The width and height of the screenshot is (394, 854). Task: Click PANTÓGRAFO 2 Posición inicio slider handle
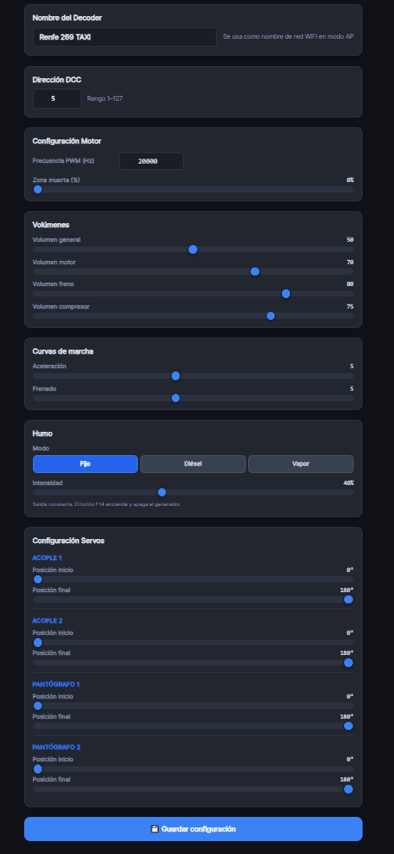(38, 769)
